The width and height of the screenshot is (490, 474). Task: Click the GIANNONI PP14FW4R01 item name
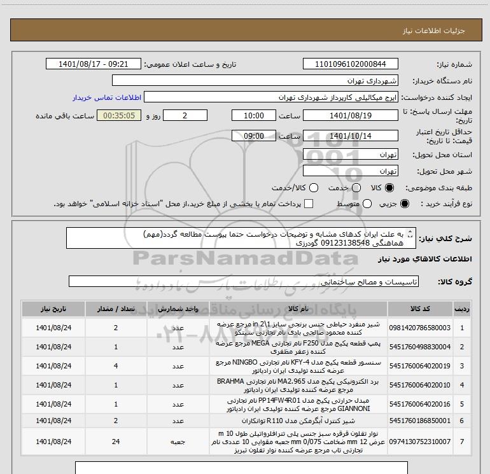(298, 404)
